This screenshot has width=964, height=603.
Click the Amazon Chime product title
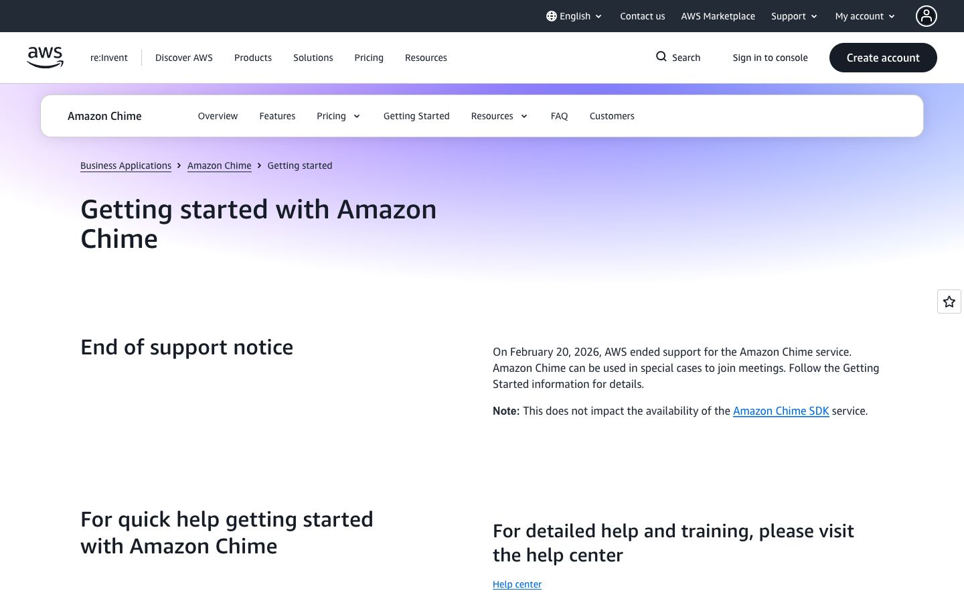click(x=104, y=116)
